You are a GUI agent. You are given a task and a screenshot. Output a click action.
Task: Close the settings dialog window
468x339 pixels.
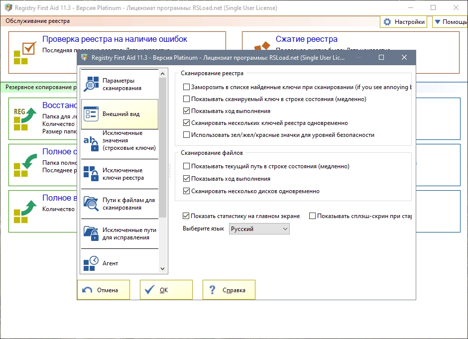tap(404, 57)
